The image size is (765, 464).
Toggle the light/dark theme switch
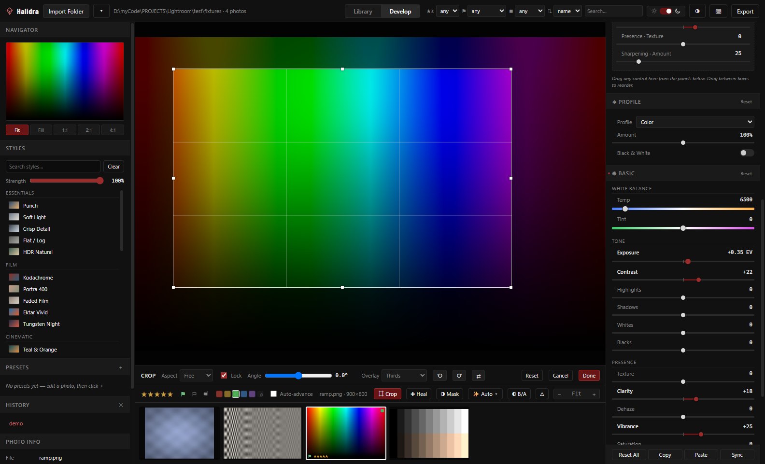666,11
